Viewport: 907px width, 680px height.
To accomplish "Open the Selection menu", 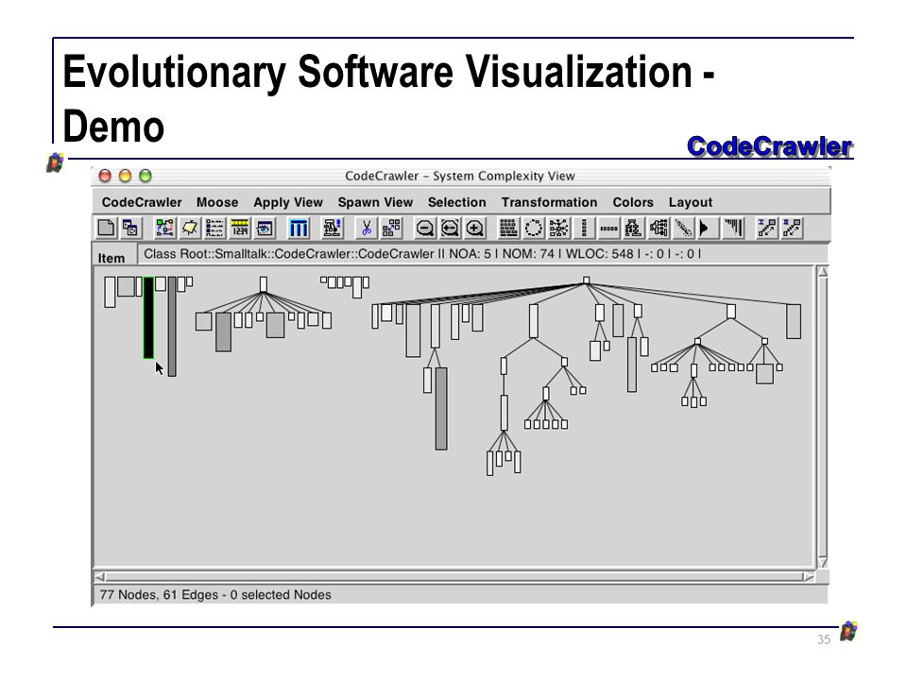I will point(457,202).
